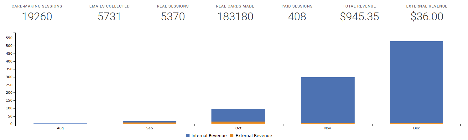Select December's blue Internal Revenue bar
Viewport: 468px width, 140px height.
click(416, 82)
